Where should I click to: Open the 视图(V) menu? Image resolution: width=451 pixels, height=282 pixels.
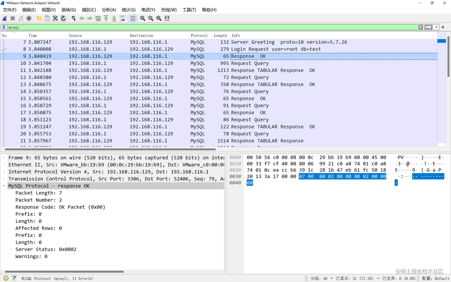coord(49,10)
